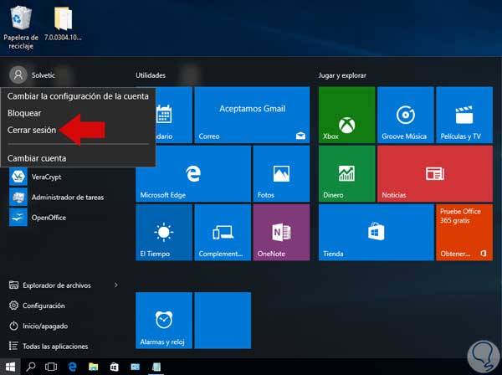Open the Papelera de reciclaje desktop icon

(x=21, y=28)
